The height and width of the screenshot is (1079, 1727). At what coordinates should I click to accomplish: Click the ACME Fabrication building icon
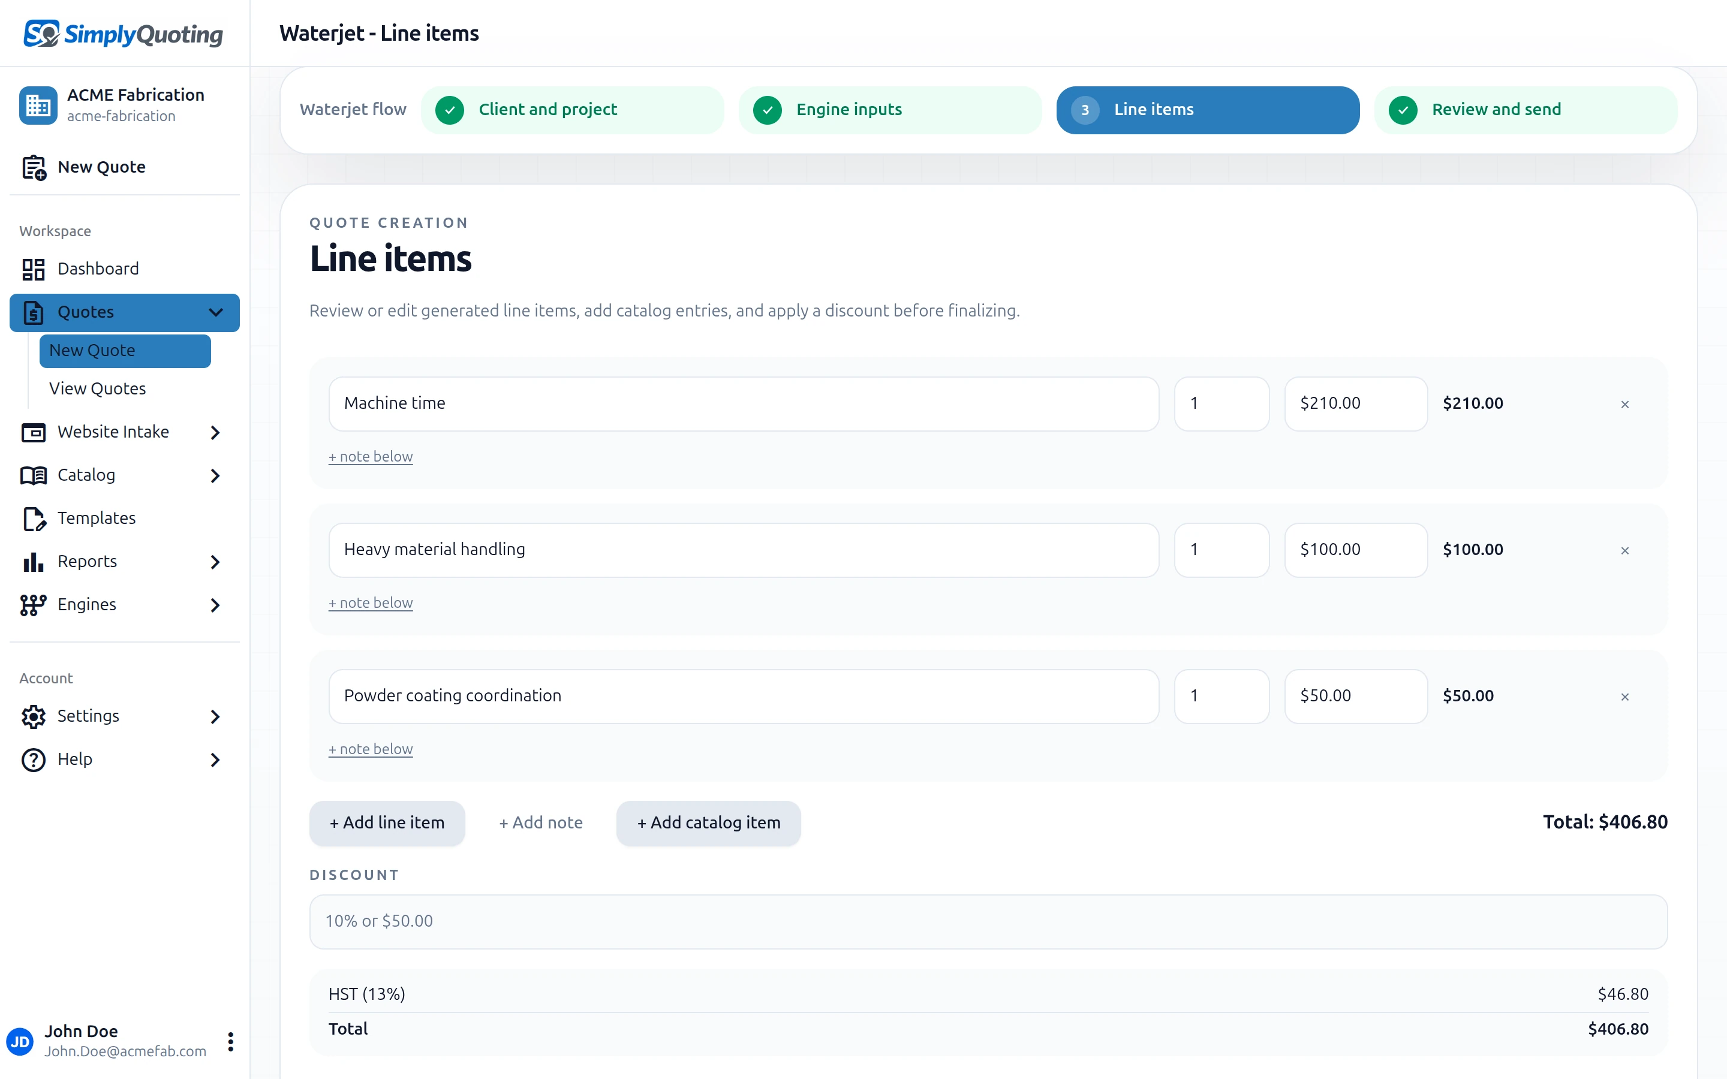click(38, 106)
